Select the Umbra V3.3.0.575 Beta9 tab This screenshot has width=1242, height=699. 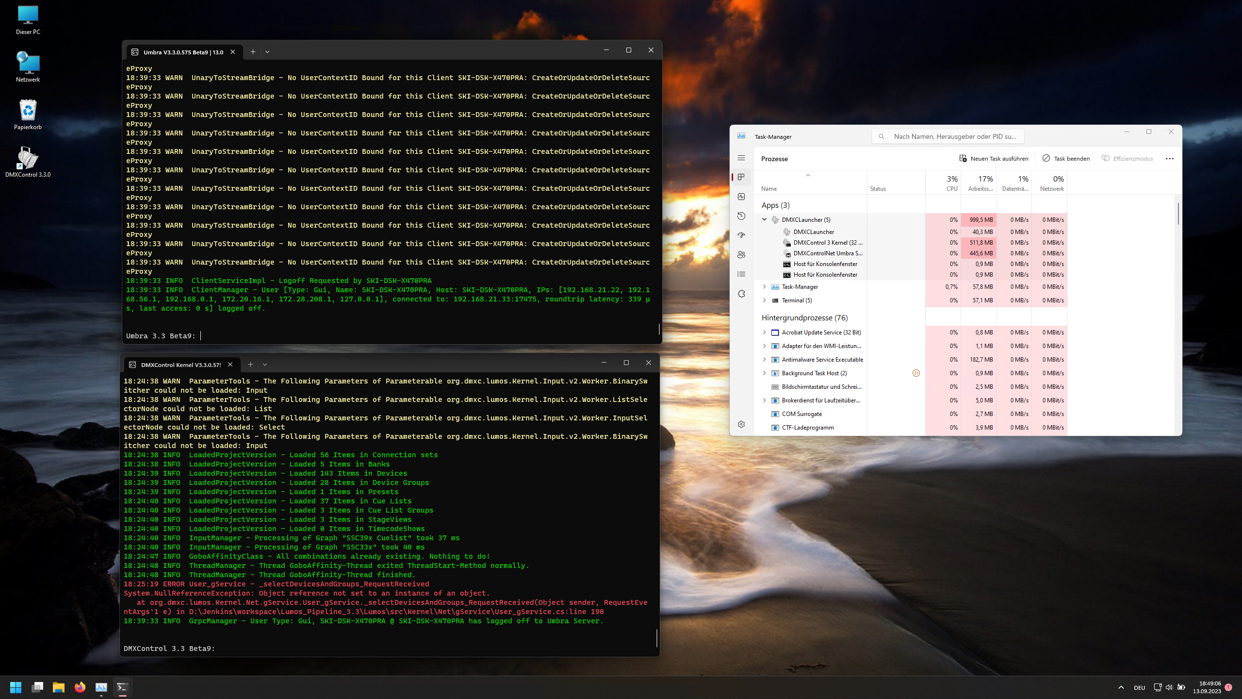point(183,52)
